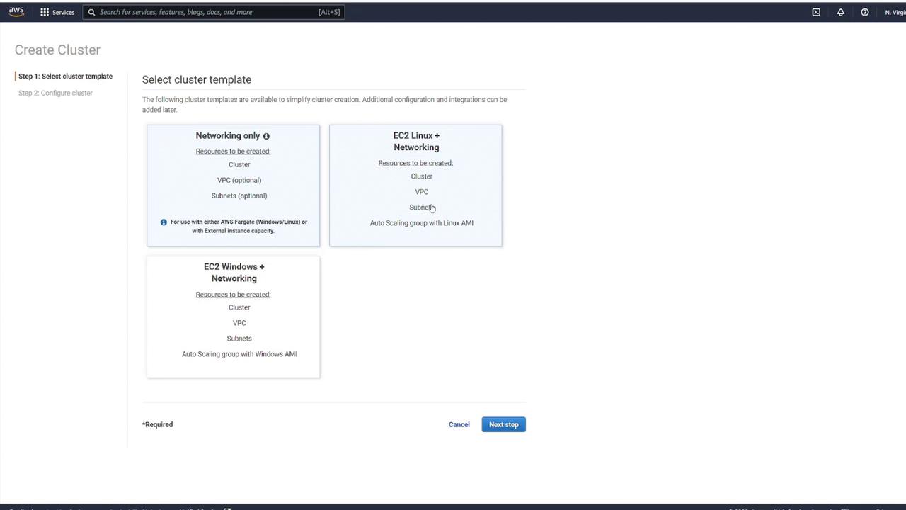
Task: Choose the EC2 Linux + Networking template
Action: (x=415, y=186)
